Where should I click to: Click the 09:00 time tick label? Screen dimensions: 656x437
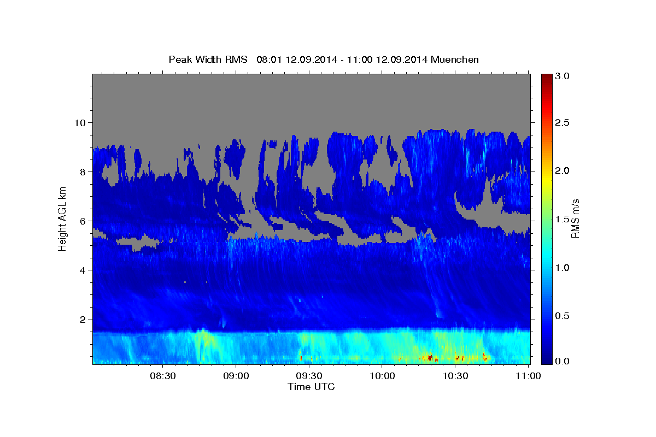pos(236,376)
